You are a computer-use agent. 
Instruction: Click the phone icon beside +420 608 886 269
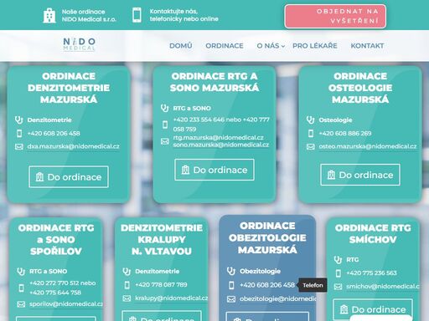click(x=311, y=134)
